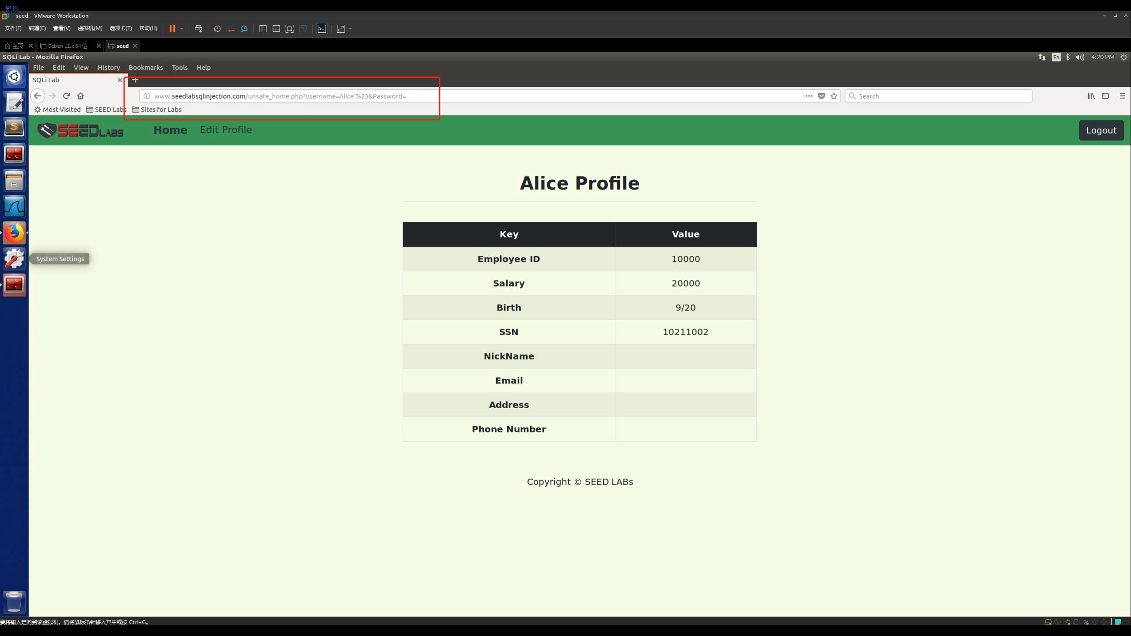Expand VMware pause button dropdown arrow
Screen dimensions: 1131x636
pyautogui.click(x=182, y=29)
